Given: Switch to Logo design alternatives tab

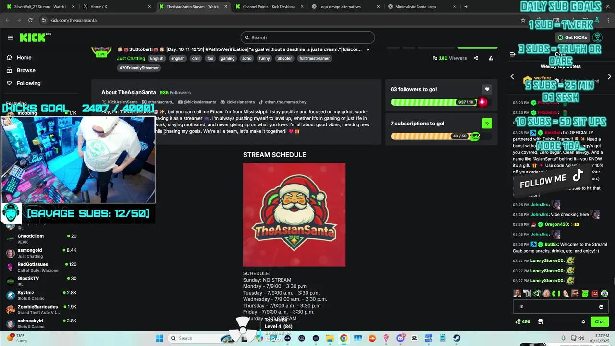Looking at the screenshot, I should (x=345, y=7).
